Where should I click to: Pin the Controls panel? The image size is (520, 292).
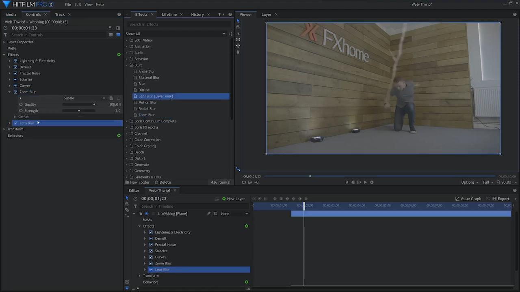110,28
